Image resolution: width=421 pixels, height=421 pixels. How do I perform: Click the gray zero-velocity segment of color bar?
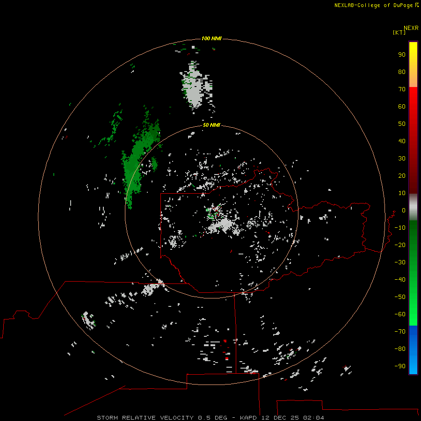(x=413, y=207)
